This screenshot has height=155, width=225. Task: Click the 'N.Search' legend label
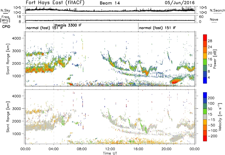click(x=217, y=10)
